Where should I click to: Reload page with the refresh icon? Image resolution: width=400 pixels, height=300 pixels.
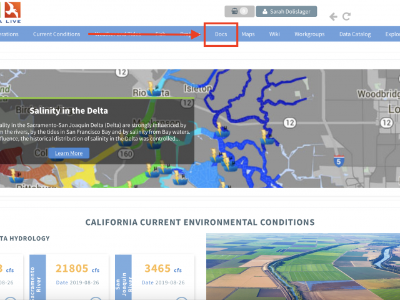pos(346,17)
